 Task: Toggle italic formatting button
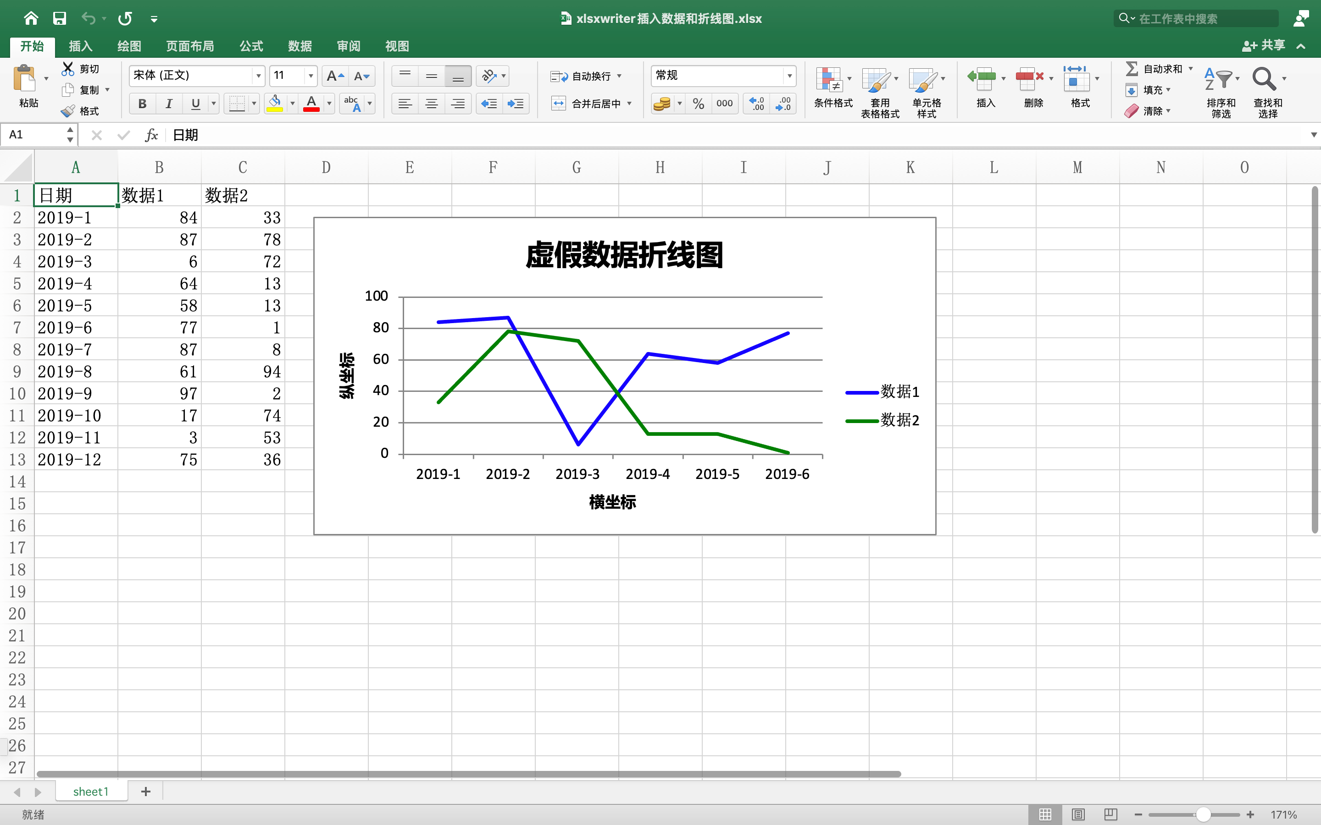169,104
